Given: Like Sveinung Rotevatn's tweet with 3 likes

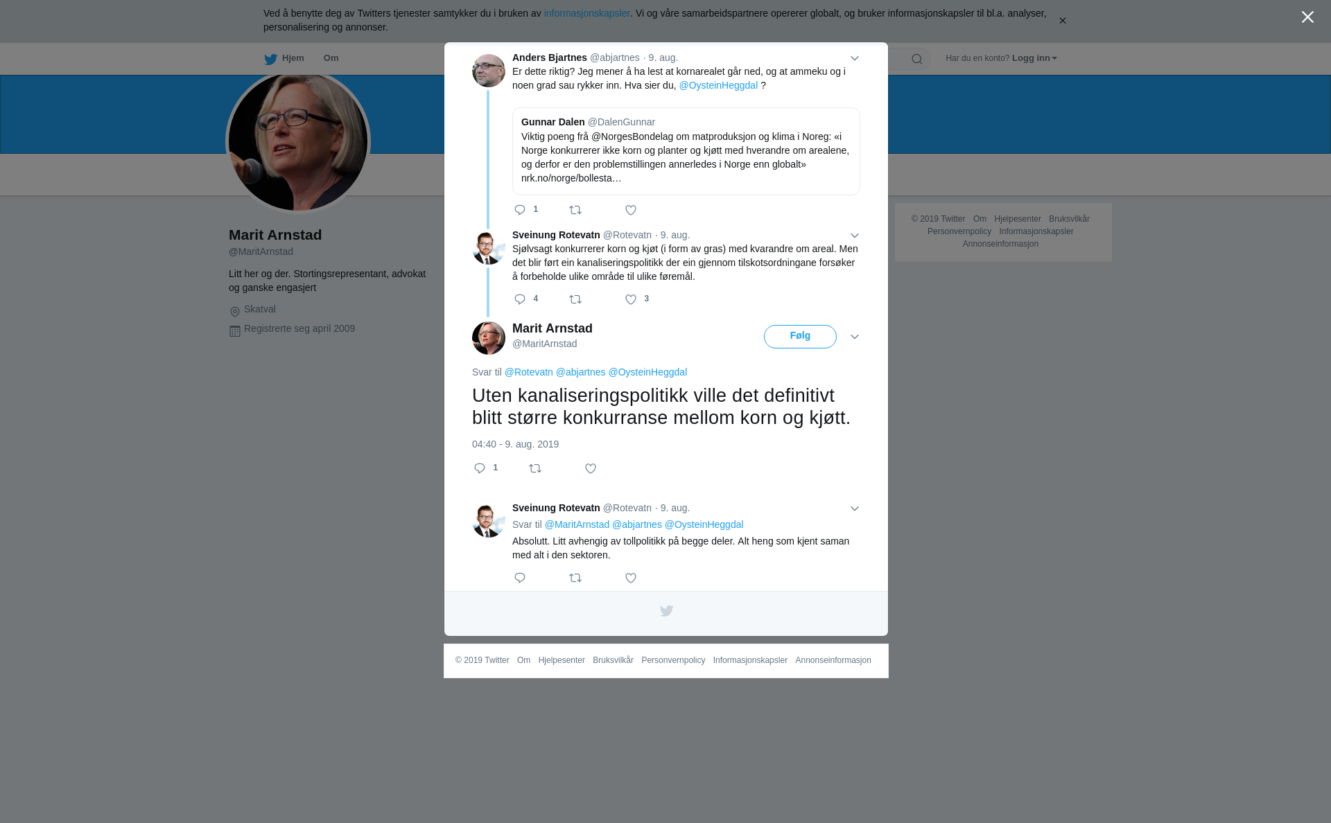Looking at the screenshot, I should tap(631, 299).
